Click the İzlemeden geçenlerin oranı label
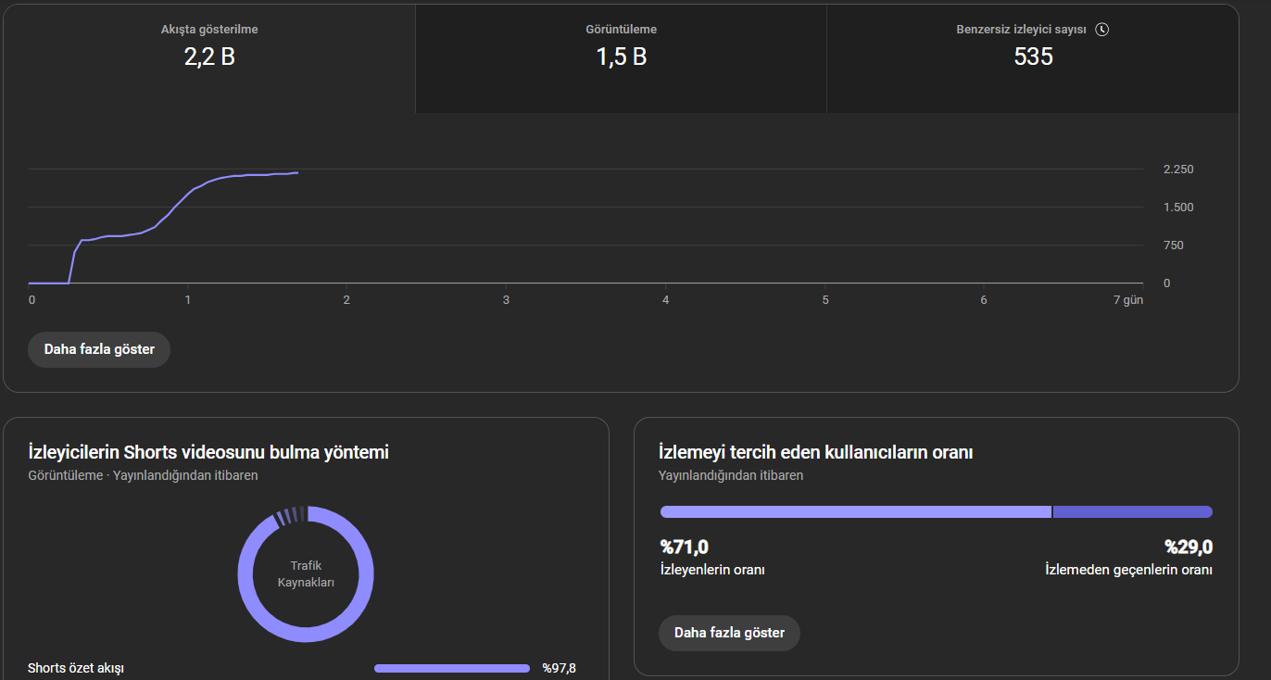 [1128, 570]
